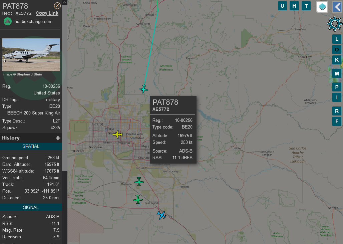Close the PAT878 info panel
343x244 pixels.
coord(57,6)
